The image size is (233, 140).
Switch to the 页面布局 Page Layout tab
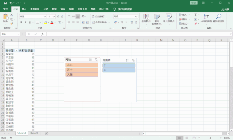(35, 9)
